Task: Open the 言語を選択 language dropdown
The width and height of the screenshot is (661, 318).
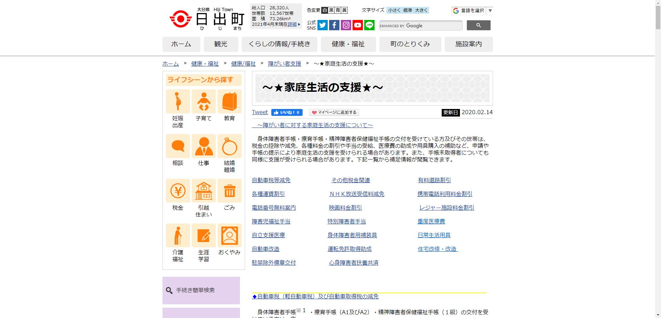Action: (472, 11)
